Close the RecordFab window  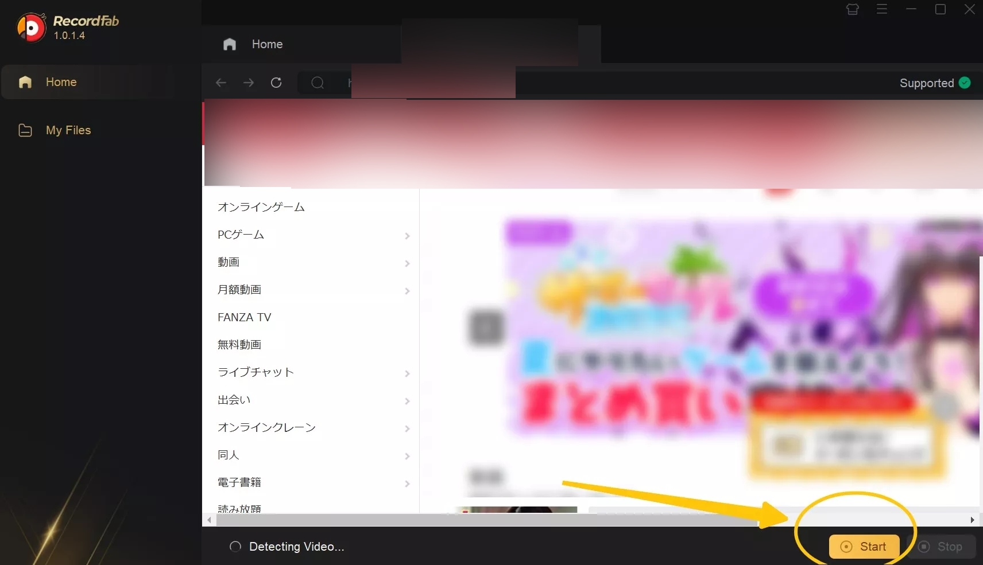pos(970,9)
